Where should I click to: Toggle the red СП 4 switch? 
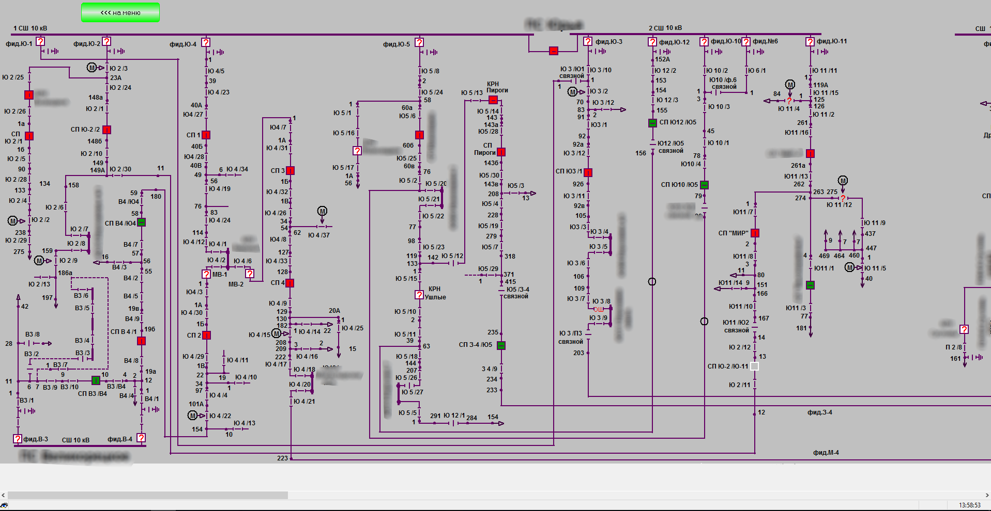(x=289, y=283)
